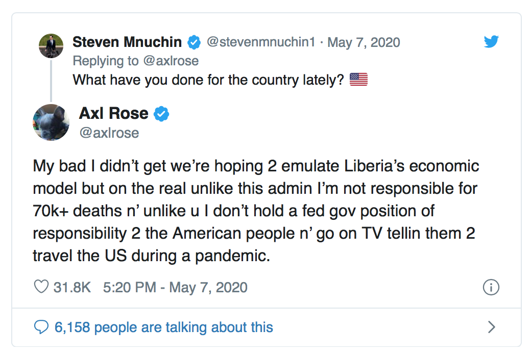
Task: Click Steven Mnuchin's verified checkmark
Action: (x=194, y=42)
